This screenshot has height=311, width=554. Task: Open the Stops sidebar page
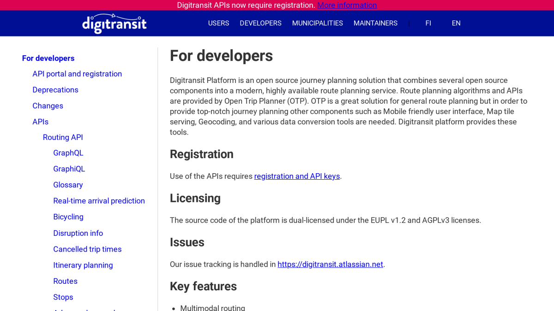point(63,297)
